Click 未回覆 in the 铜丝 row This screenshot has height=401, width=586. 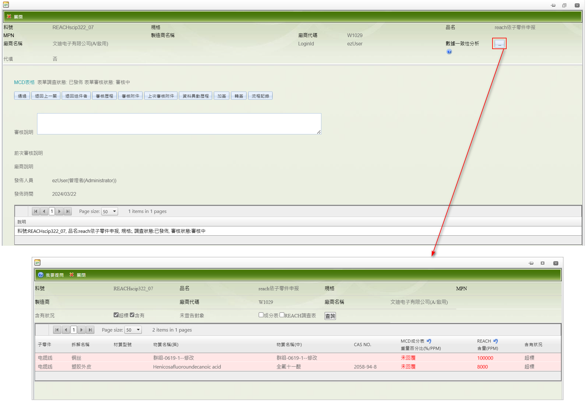point(408,358)
